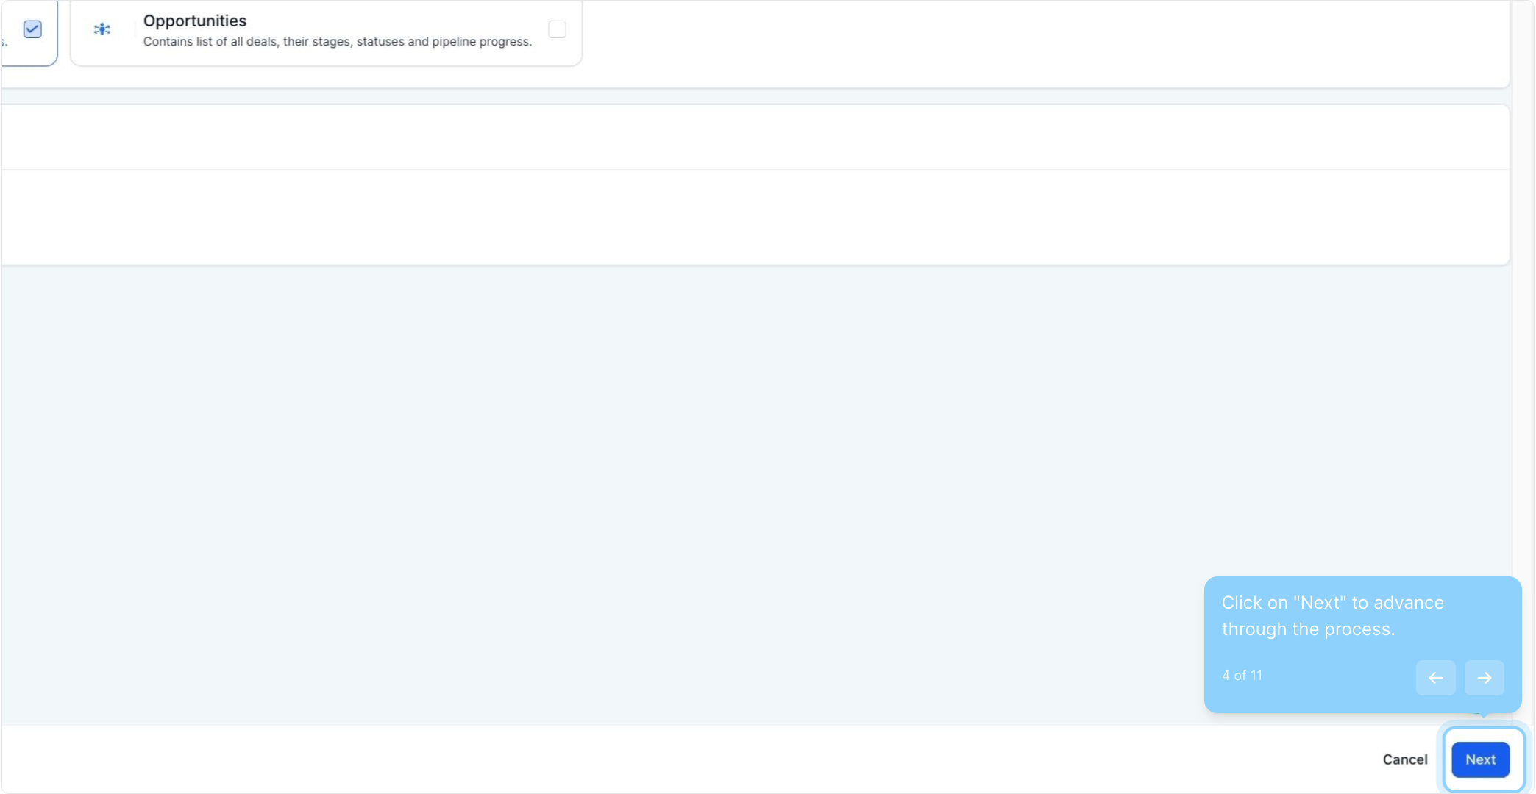Uncheck the checked box on left card

point(32,29)
